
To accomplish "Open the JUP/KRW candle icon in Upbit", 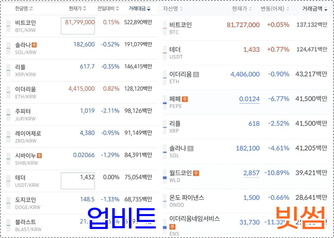I will click(x=8, y=115).
